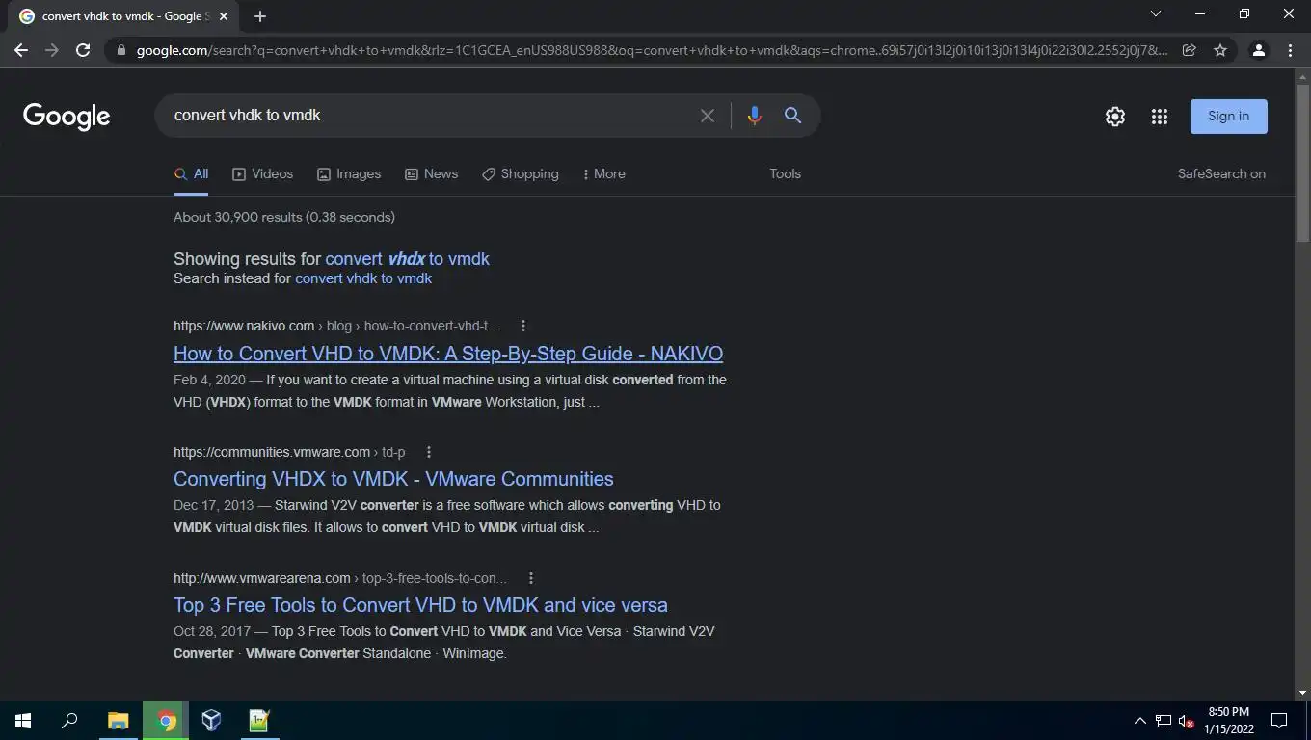Open Top 3 Free Tools result
Image resolution: width=1311 pixels, height=740 pixels.
(x=420, y=605)
